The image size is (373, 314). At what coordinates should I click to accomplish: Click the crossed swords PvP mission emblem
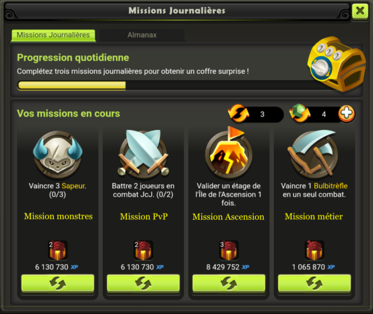(x=143, y=153)
